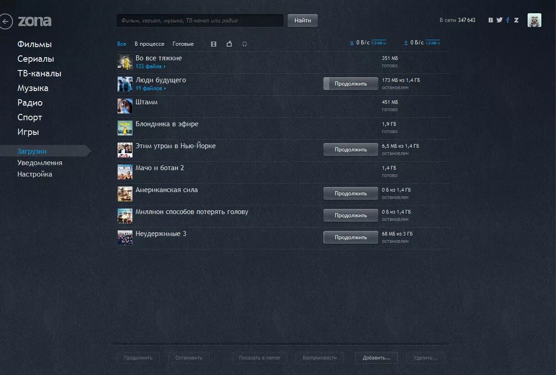Viewport: 556px width, 375px height.
Task: Open Фильмы section in sidebar
Action: pyautogui.click(x=34, y=44)
